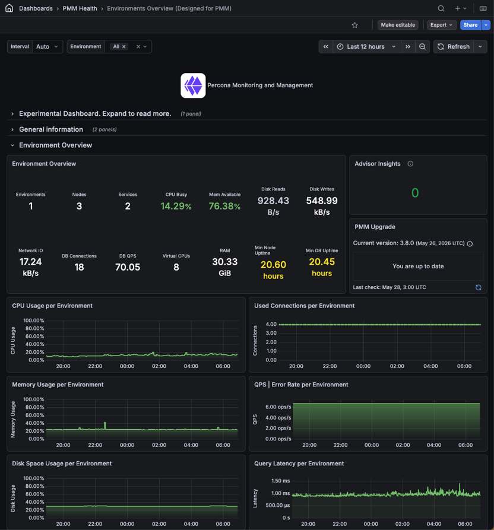Click DB Connections value 18
Viewport: 494px width, 530px height.
click(x=79, y=267)
